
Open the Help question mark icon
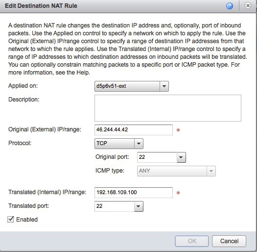[230, 6]
